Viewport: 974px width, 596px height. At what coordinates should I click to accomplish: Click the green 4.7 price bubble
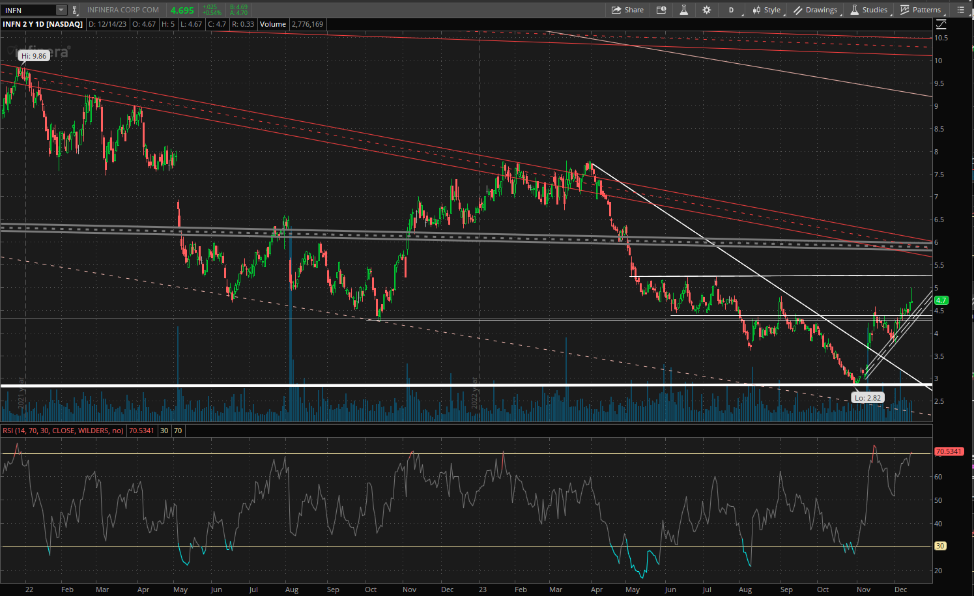(x=941, y=300)
